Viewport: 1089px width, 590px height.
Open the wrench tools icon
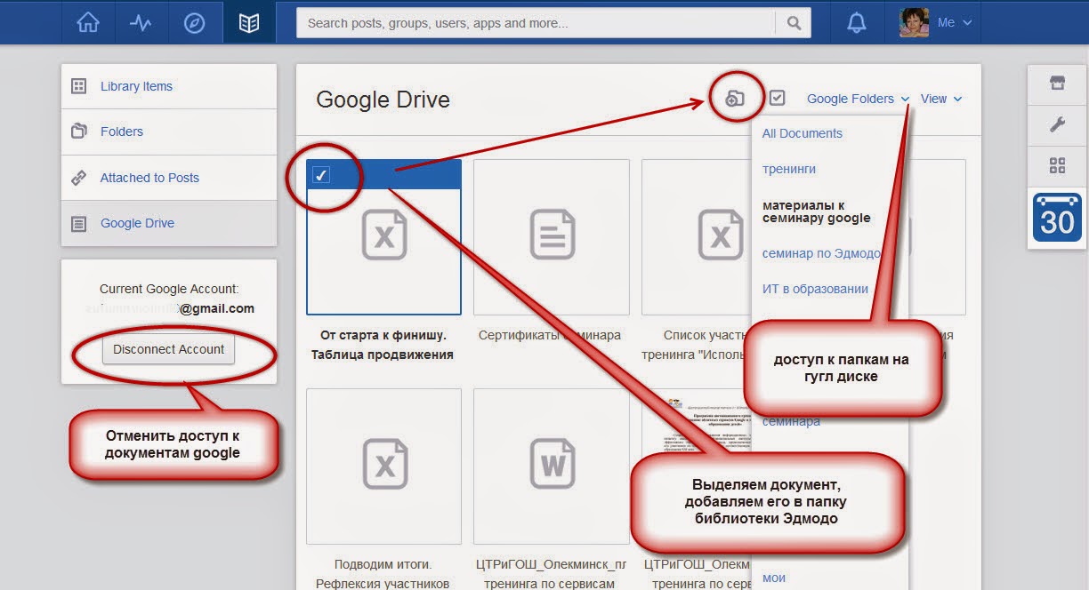(x=1057, y=124)
